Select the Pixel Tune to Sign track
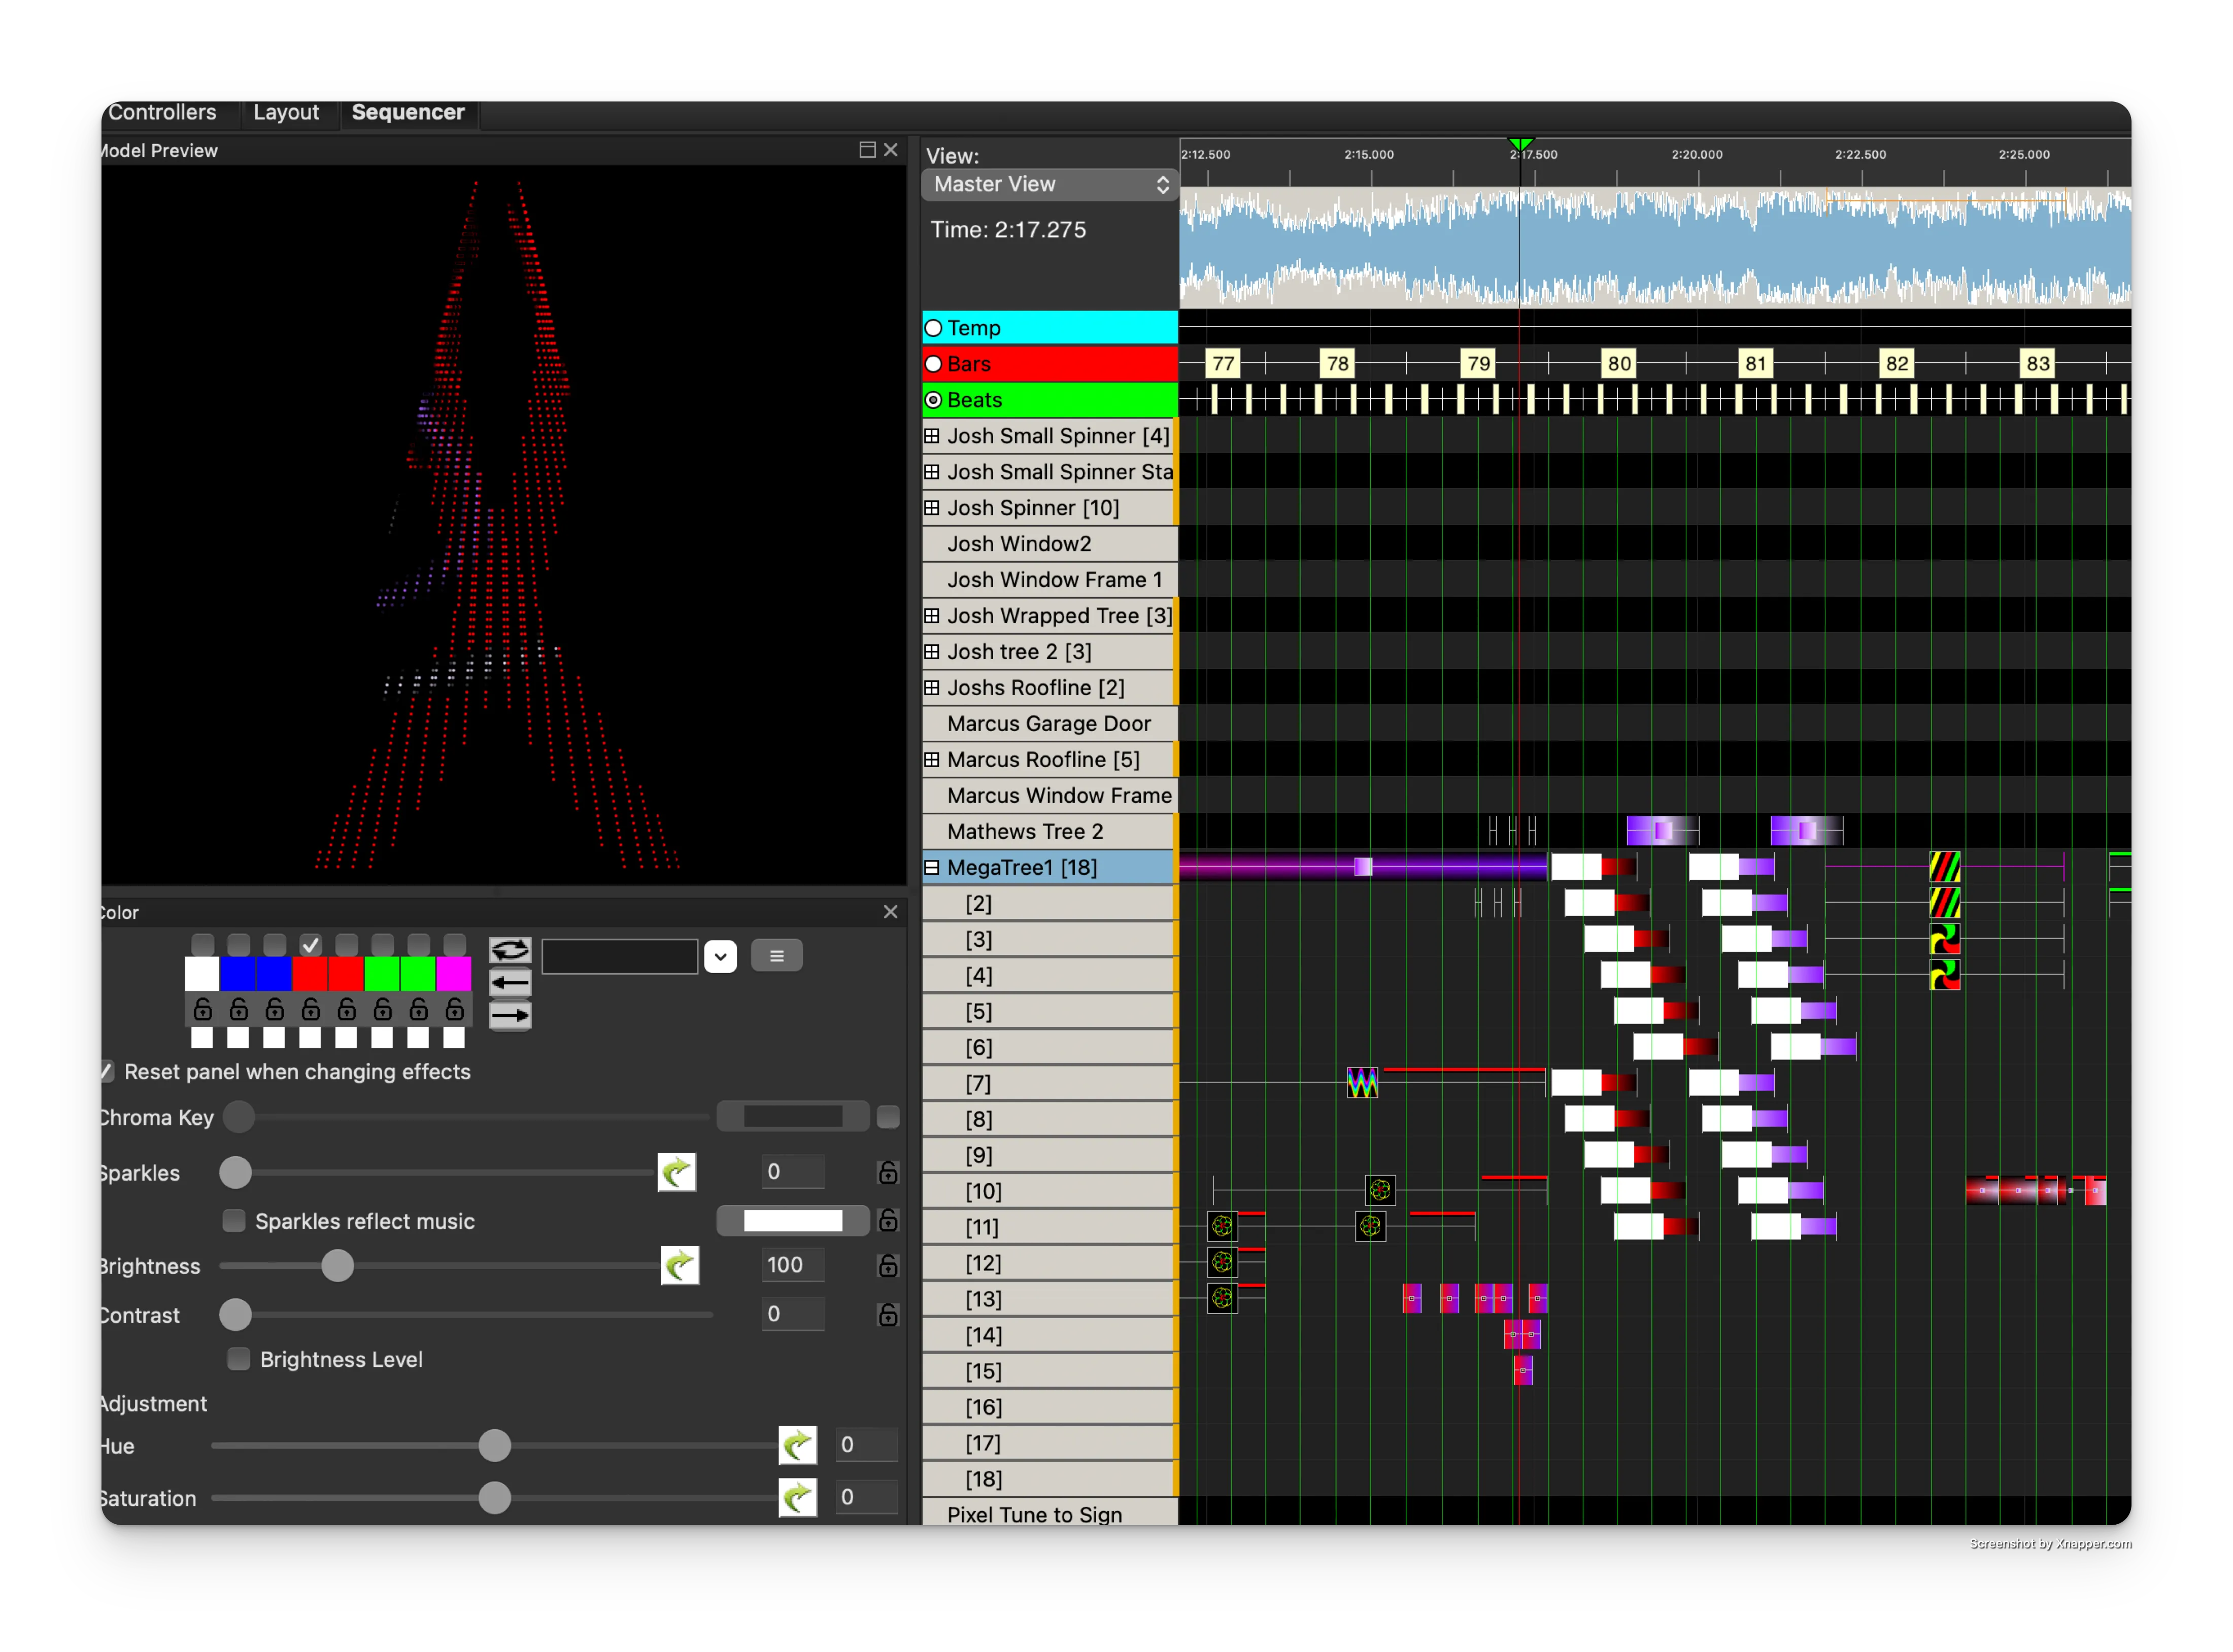This screenshot has width=2233, height=1652. [x=1032, y=1514]
